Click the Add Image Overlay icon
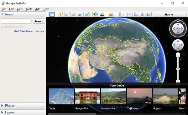 [x=80, y=14]
